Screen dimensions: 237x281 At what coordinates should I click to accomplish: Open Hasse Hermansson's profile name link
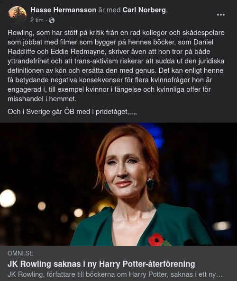(x=63, y=10)
